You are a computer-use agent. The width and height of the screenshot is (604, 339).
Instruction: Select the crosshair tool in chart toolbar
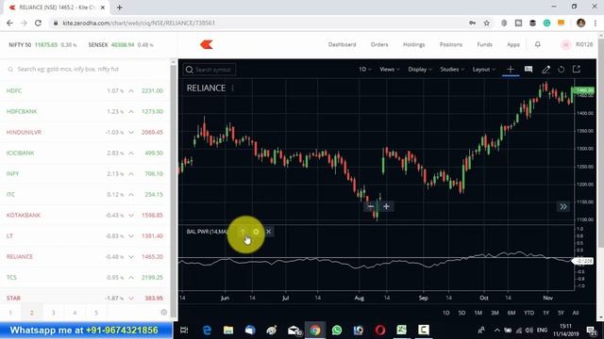[511, 69]
